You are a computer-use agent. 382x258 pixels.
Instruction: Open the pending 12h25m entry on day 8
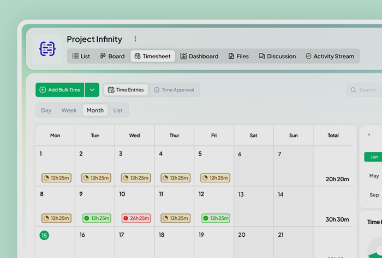(56, 218)
